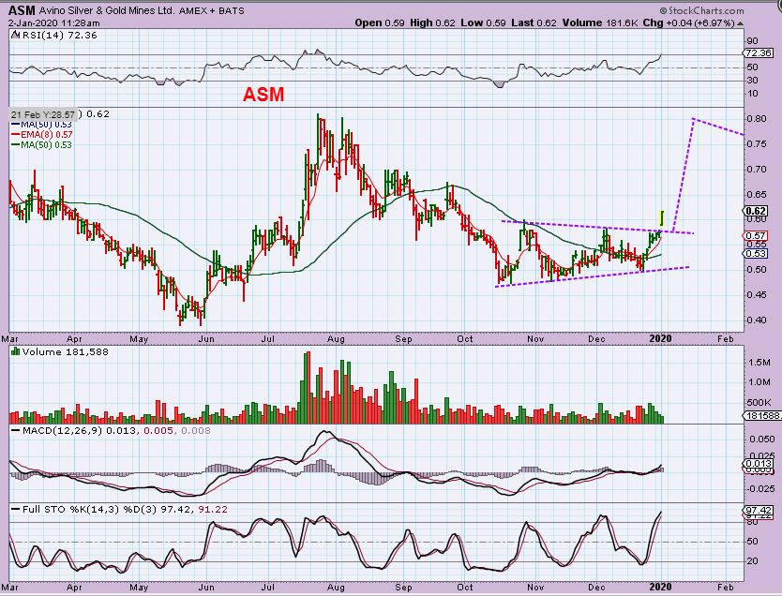Click the Jun label under the stochastic panel
The width and height of the screenshot is (782, 596).
click(x=206, y=588)
